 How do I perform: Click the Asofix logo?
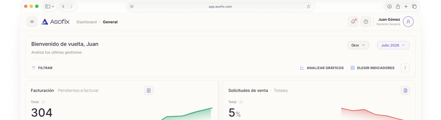[x=55, y=22]
